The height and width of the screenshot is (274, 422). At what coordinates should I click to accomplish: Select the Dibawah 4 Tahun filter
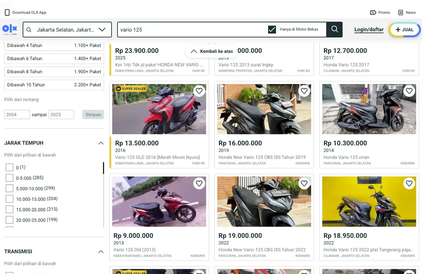click(x=54, y=46)
